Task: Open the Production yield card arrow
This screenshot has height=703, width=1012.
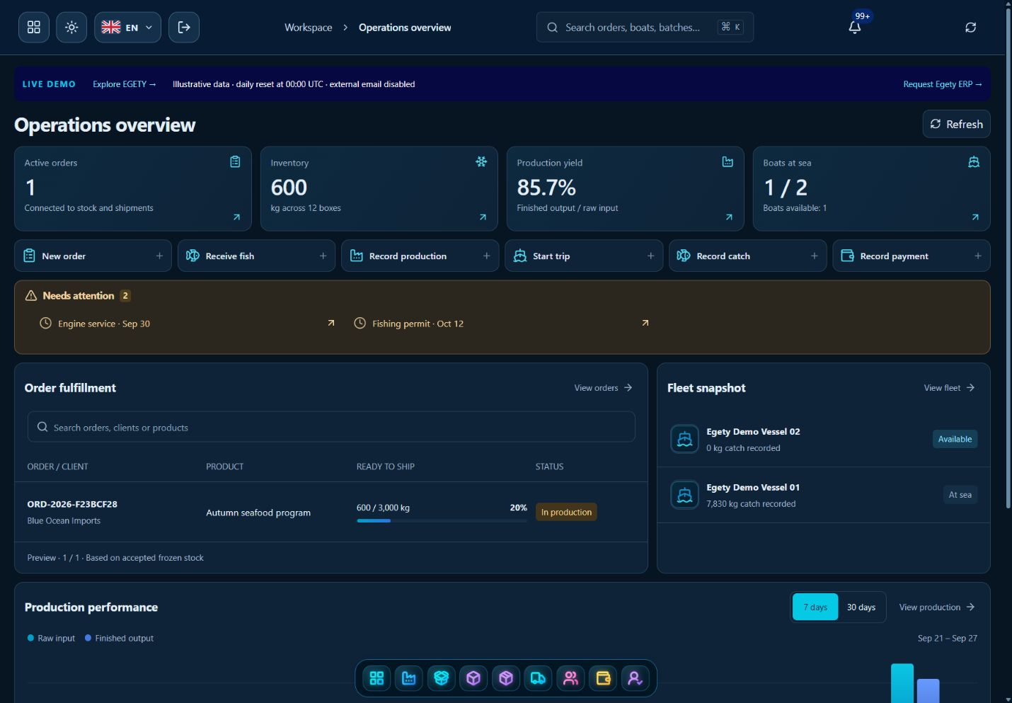Action: tap(729, 217)
